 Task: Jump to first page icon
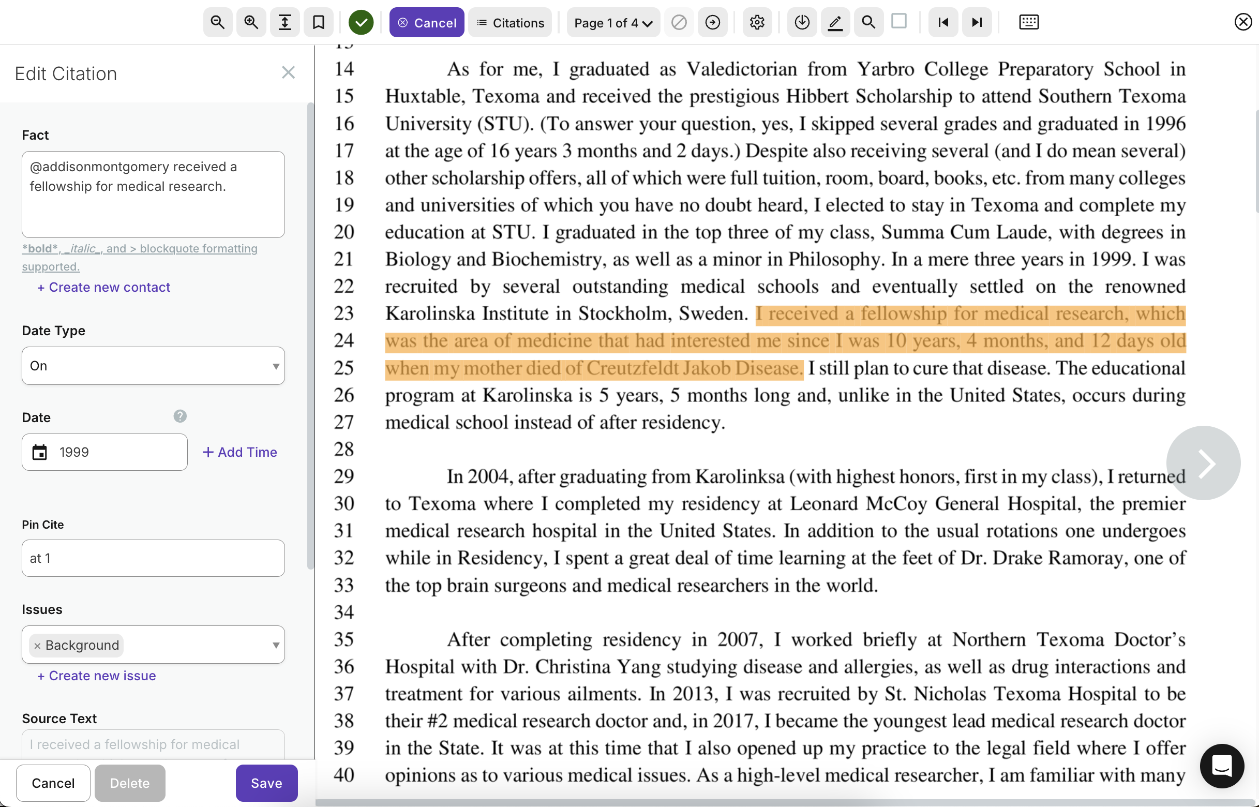click(x=943, y=23)
